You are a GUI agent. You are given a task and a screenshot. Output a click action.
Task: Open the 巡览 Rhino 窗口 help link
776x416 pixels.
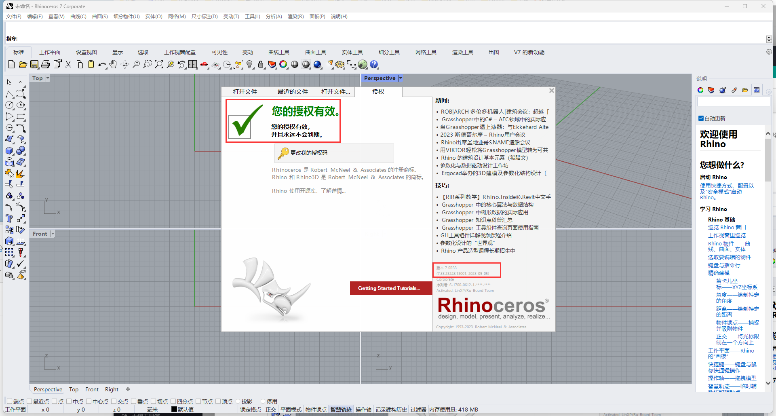tap(727, 227)
